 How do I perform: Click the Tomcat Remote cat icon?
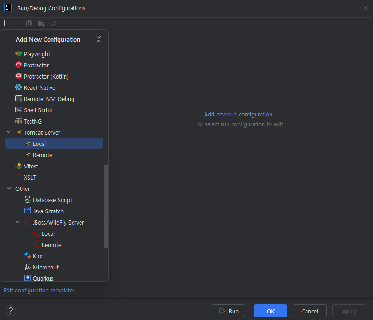(x=28, y=155)
